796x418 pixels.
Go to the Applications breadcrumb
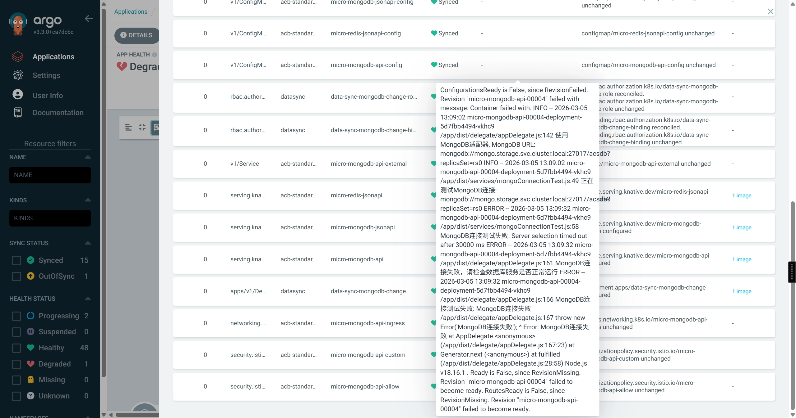(131, 11)
